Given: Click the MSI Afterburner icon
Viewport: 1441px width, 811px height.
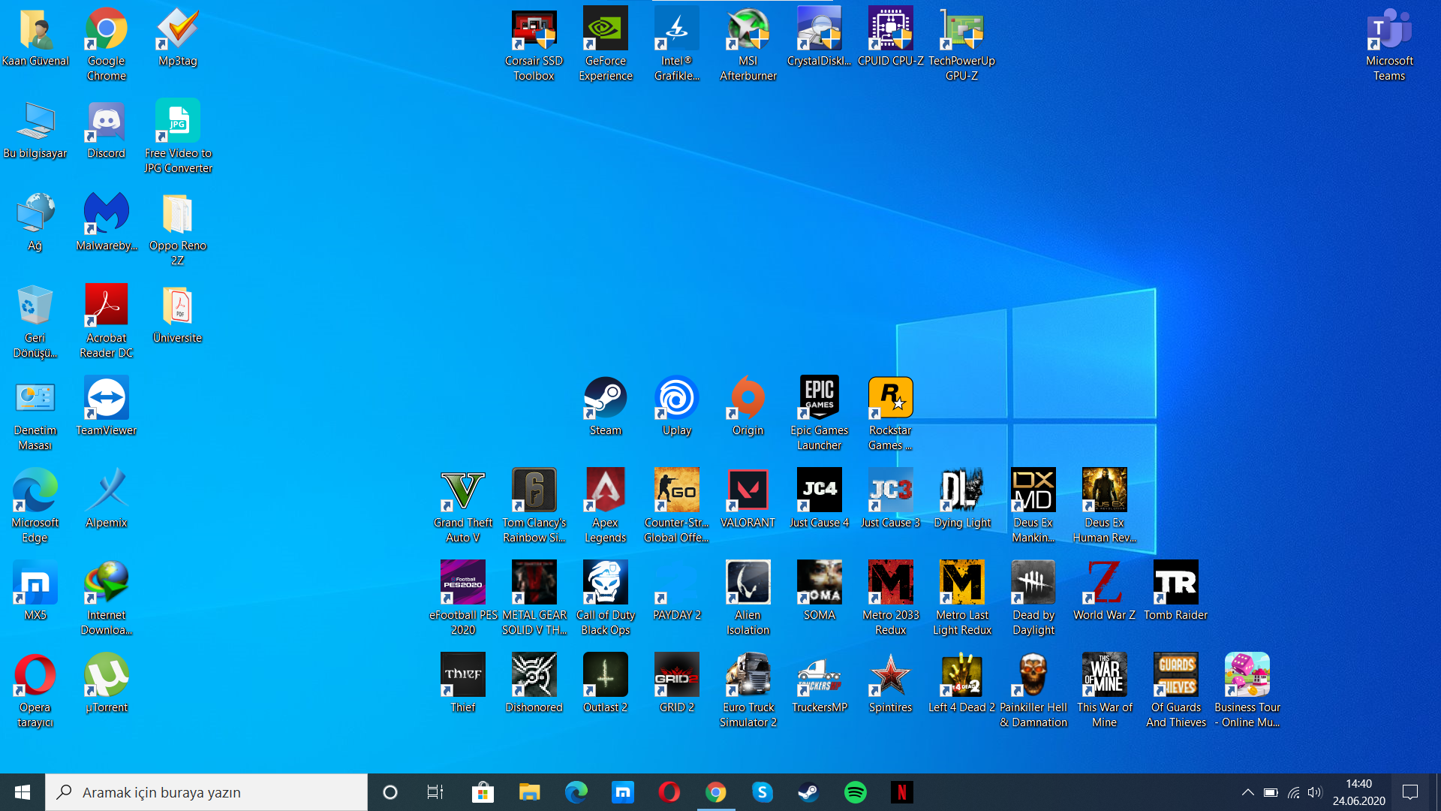Looking at the screenshot, I should (x=748, y=44).
